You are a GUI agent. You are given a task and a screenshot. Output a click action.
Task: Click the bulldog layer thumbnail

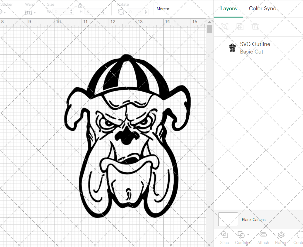click(232, 47)
